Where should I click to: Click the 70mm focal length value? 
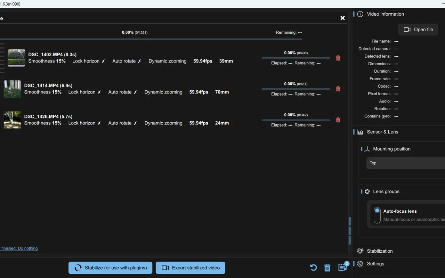click(222, 92)
